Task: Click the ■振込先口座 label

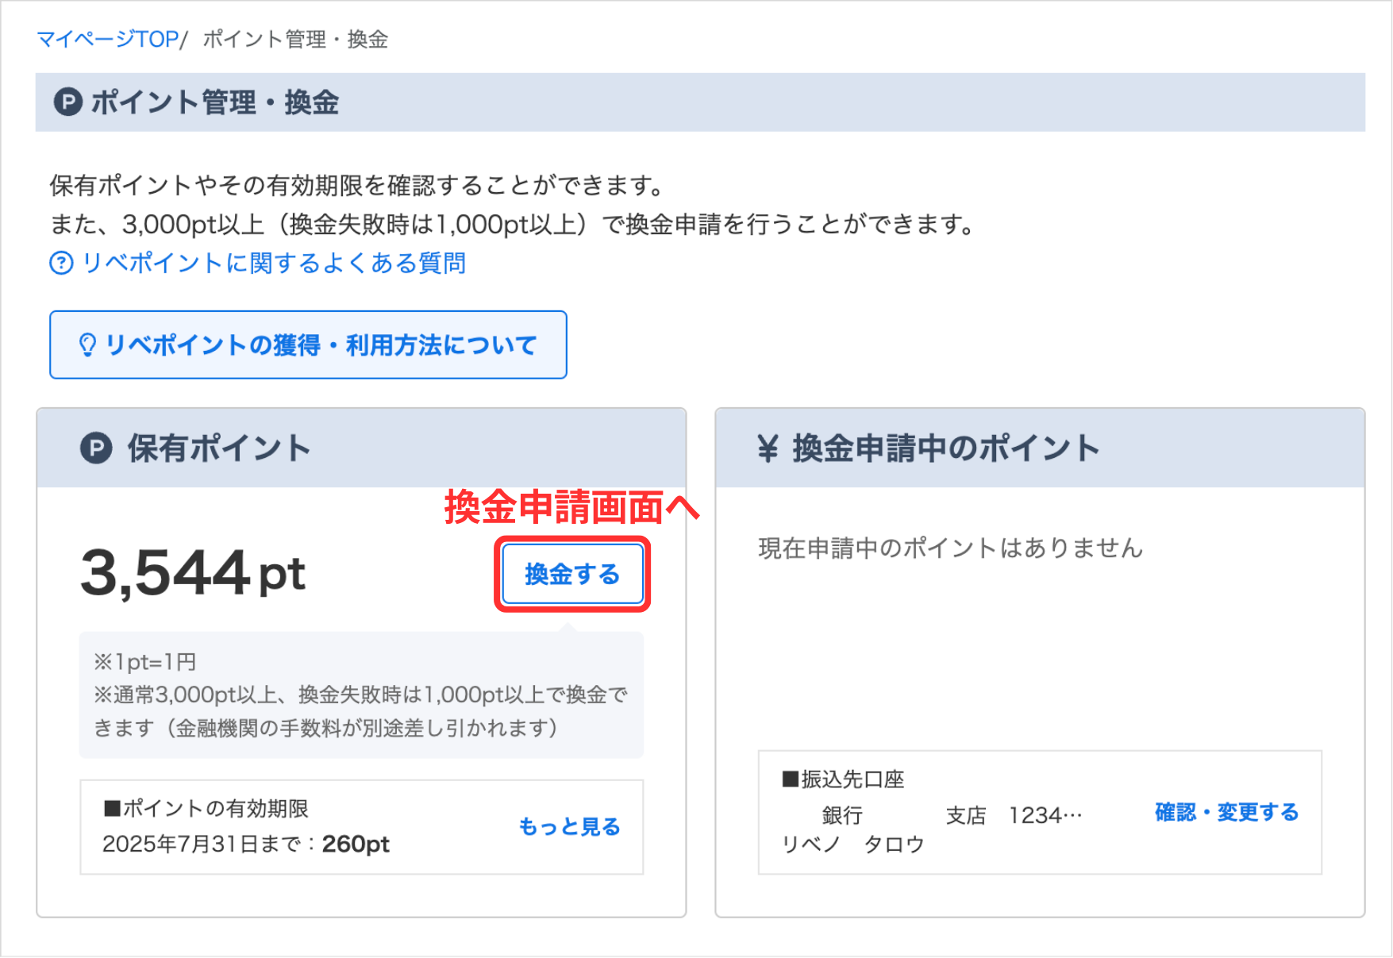Action: click(x=843, y=779)
